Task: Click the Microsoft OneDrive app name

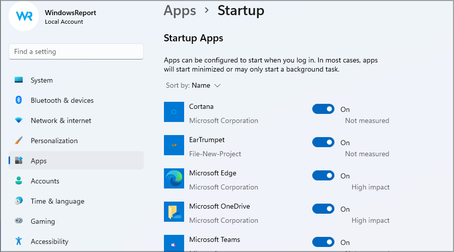Action: point(219,206)
